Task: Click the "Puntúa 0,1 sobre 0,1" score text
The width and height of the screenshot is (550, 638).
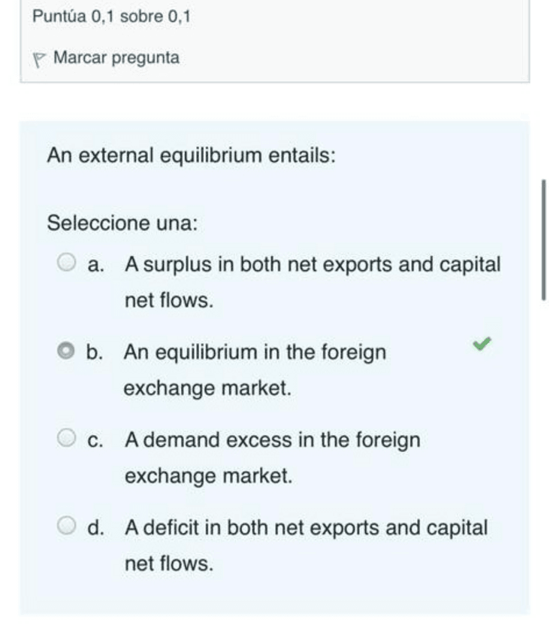Action: tap(111, 16)
